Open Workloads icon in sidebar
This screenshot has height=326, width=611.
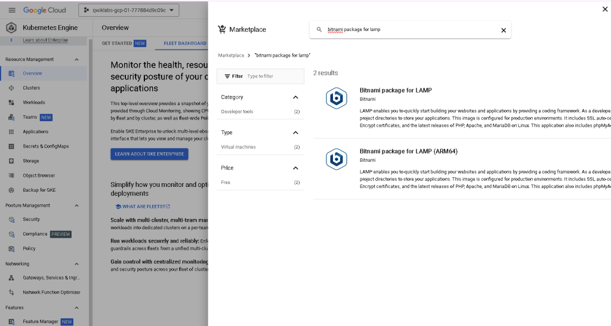(x=11, y=103)
